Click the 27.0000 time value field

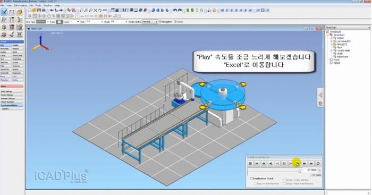point(310,170)
